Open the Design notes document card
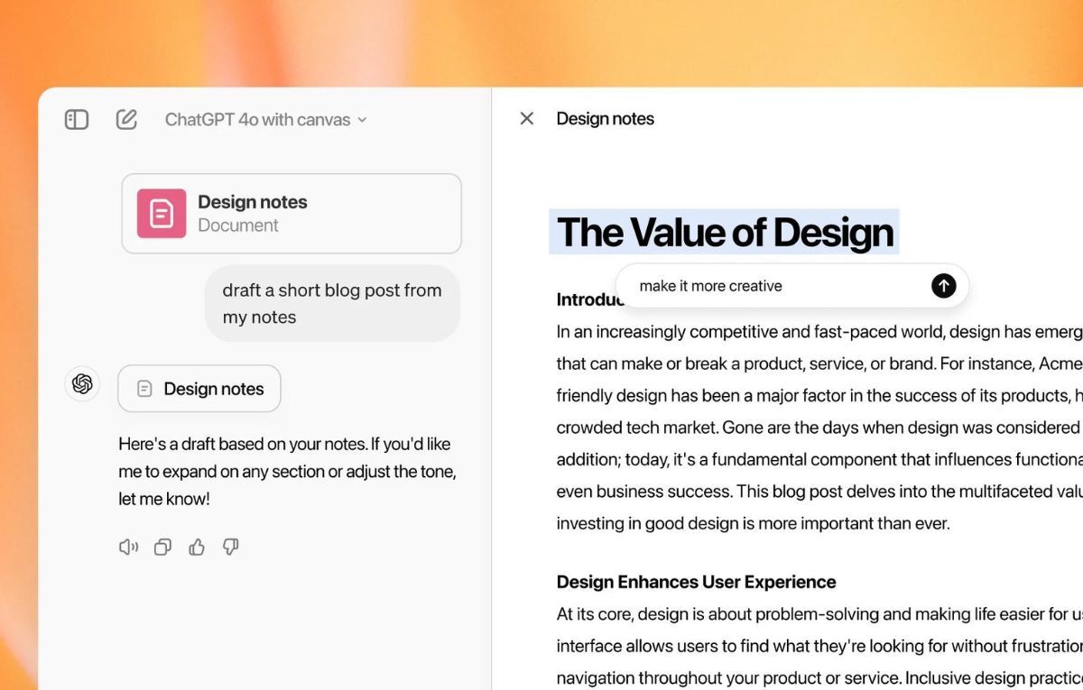Viewport: 1083px width, 690px height. pos(292,214)
